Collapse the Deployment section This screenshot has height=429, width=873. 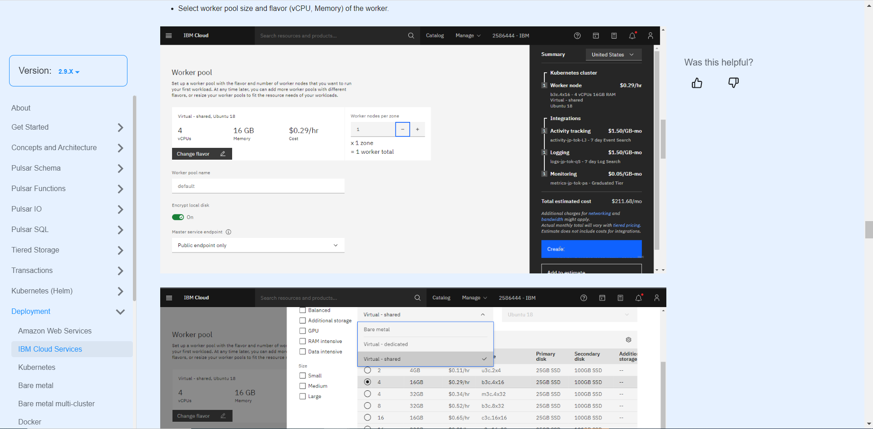pos(120,312)
